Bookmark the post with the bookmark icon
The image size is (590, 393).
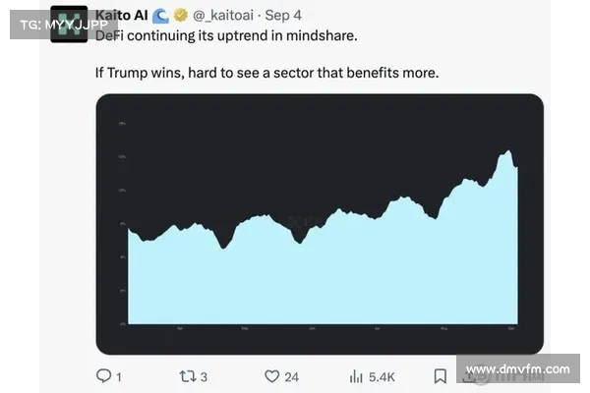tap(442, 375)
